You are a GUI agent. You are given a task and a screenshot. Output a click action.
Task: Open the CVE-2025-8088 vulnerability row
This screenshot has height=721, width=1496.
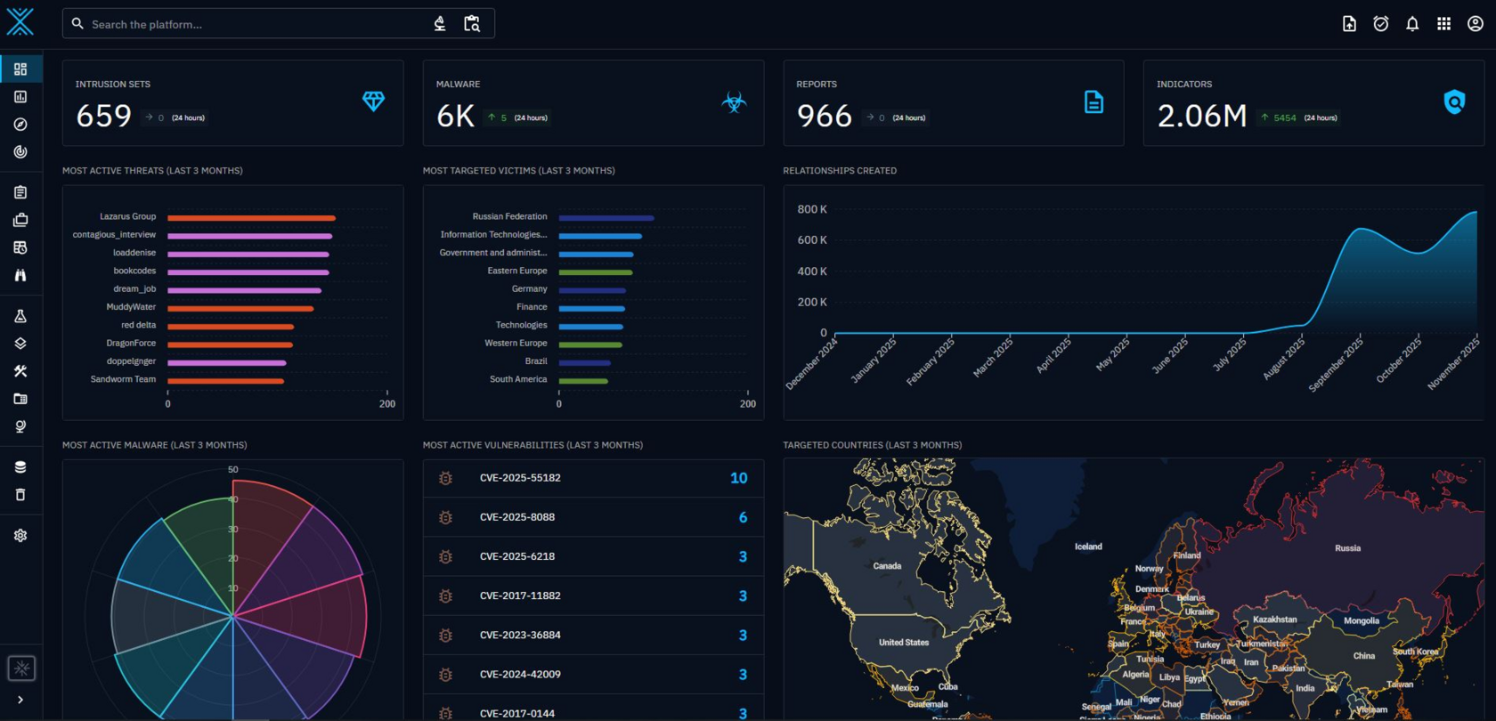[593, 517]
